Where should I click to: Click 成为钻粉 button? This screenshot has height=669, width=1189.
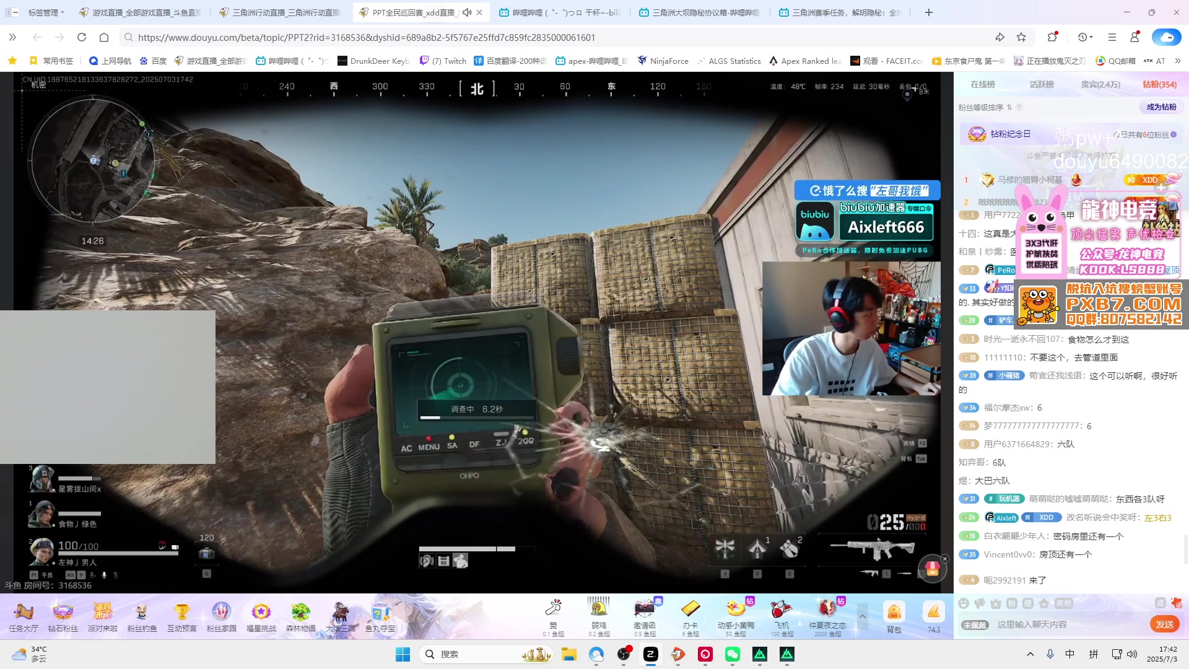(1161, 107)
